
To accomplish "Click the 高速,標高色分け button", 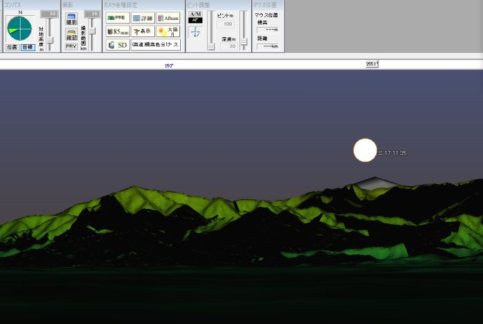I will (155, 45).
